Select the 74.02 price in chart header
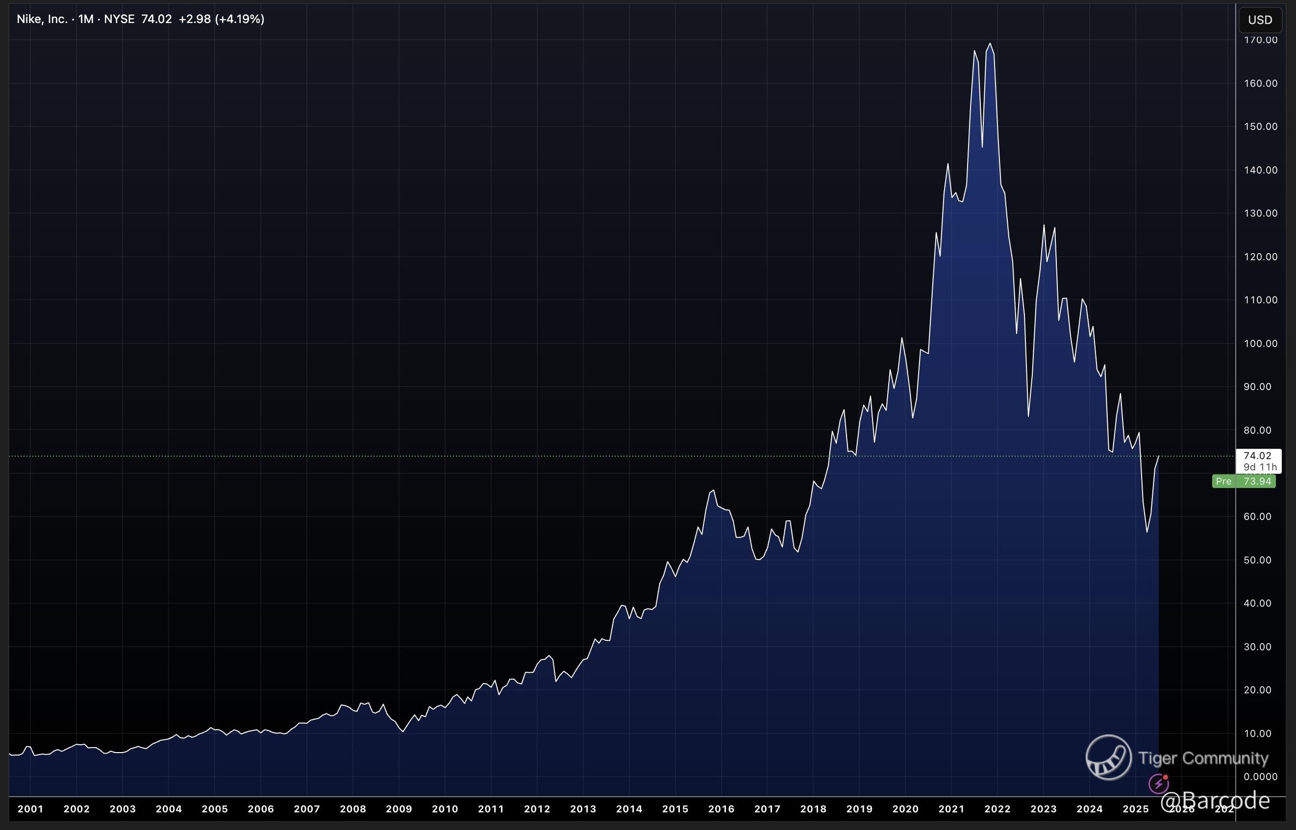1296x830 pixels. point(156,20)
